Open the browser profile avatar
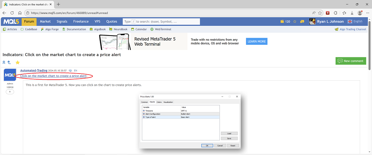This screenshot has width=372, height=155. (x=360, y=13)
